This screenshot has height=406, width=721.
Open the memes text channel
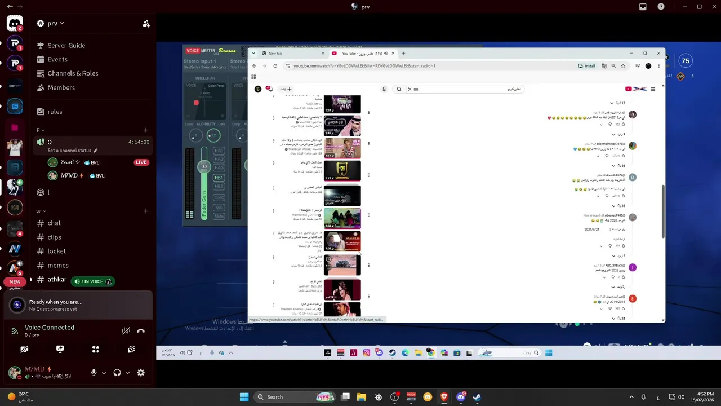[x=58, y=266]
